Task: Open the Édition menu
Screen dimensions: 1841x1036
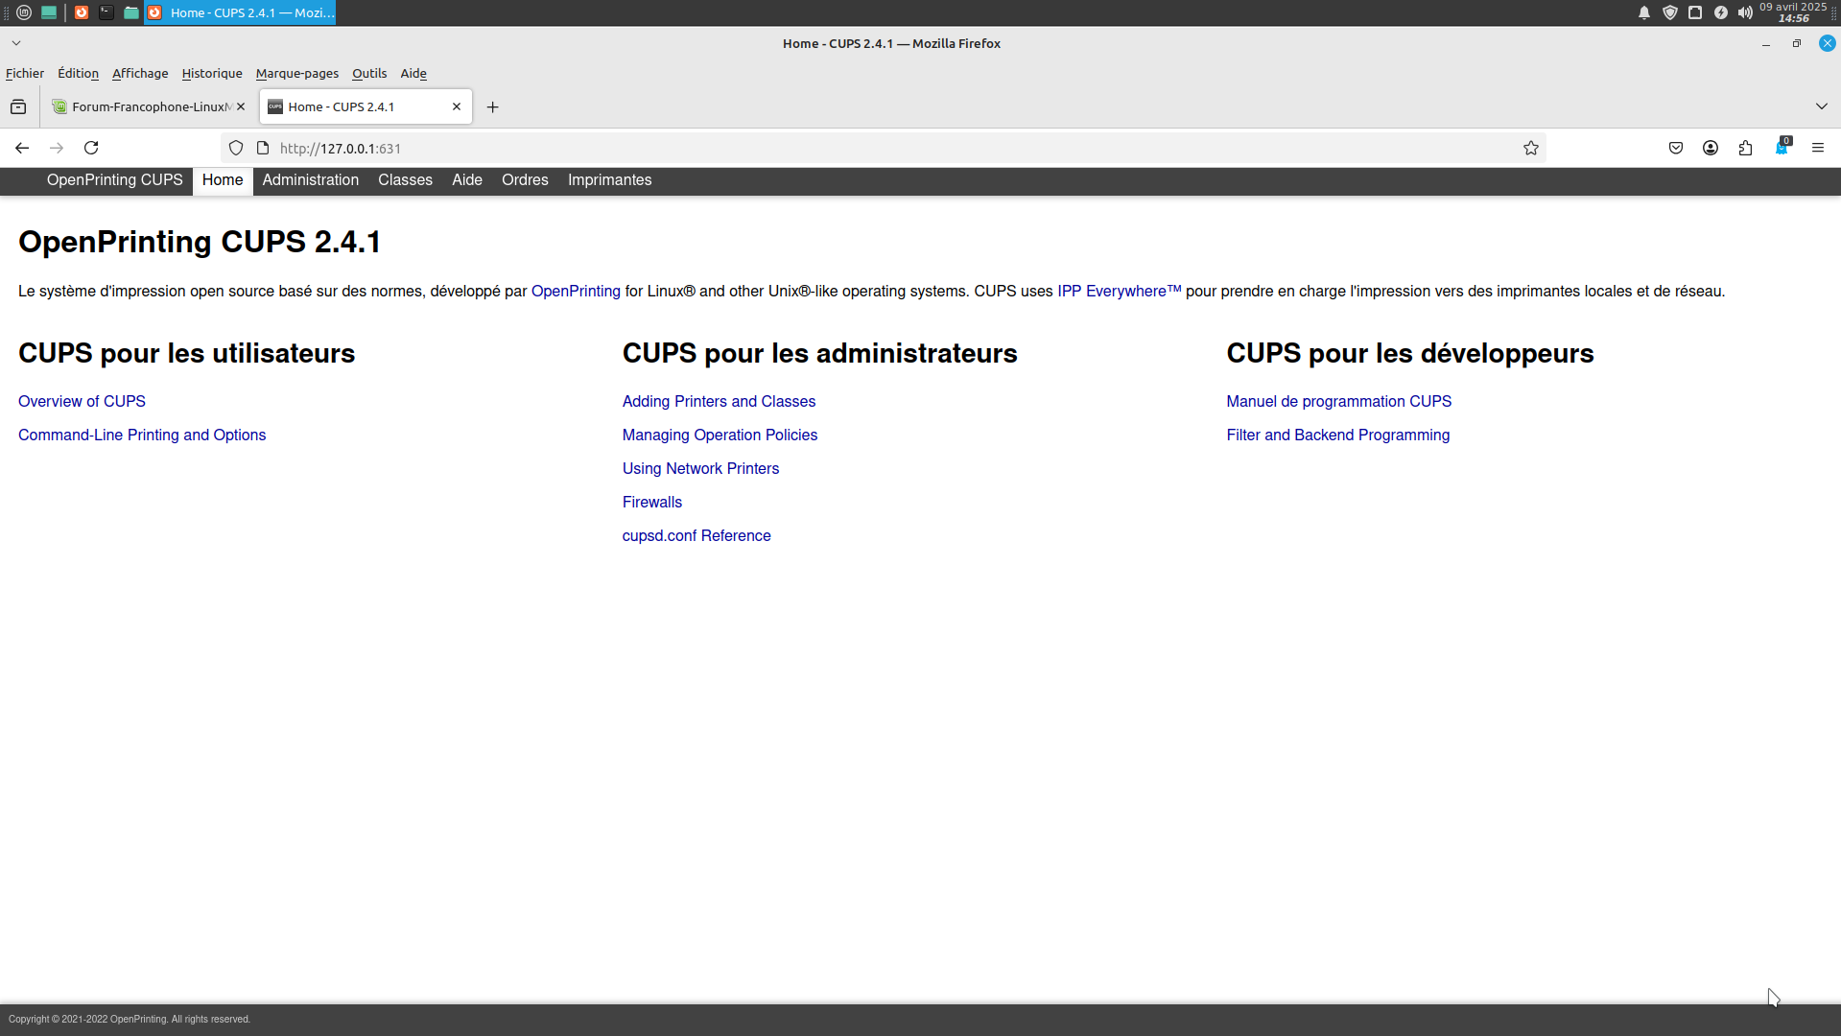Action: point(78,73)
